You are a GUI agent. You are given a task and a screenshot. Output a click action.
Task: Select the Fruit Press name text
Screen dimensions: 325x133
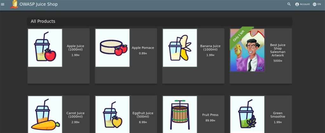point(210,115)
